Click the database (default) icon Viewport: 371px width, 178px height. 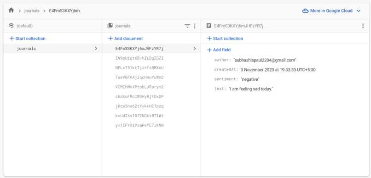[x=11, y=26]
